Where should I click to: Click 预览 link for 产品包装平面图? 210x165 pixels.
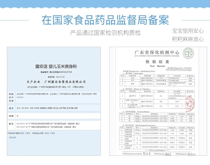pyautogui.click(x=23, y=133)
